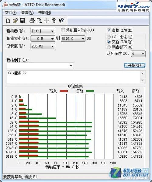This screenshot has height=182, width=152.
Task: Select the I/O 比较(C) radio button
Action: click(109, 37)
